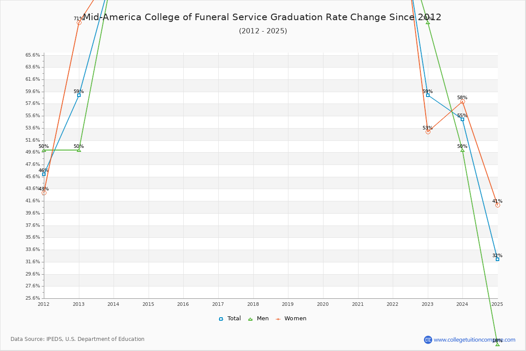Click the Data Source IPEDS text
The image size is (526, 351).
78,339
